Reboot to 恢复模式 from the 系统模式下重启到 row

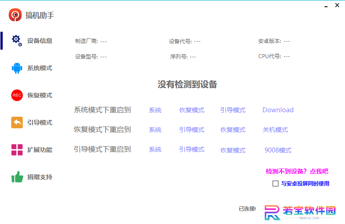coord(192,110)
